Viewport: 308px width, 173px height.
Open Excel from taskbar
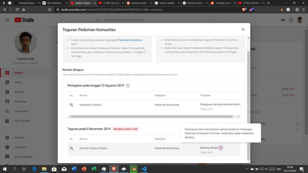(94, 169)
